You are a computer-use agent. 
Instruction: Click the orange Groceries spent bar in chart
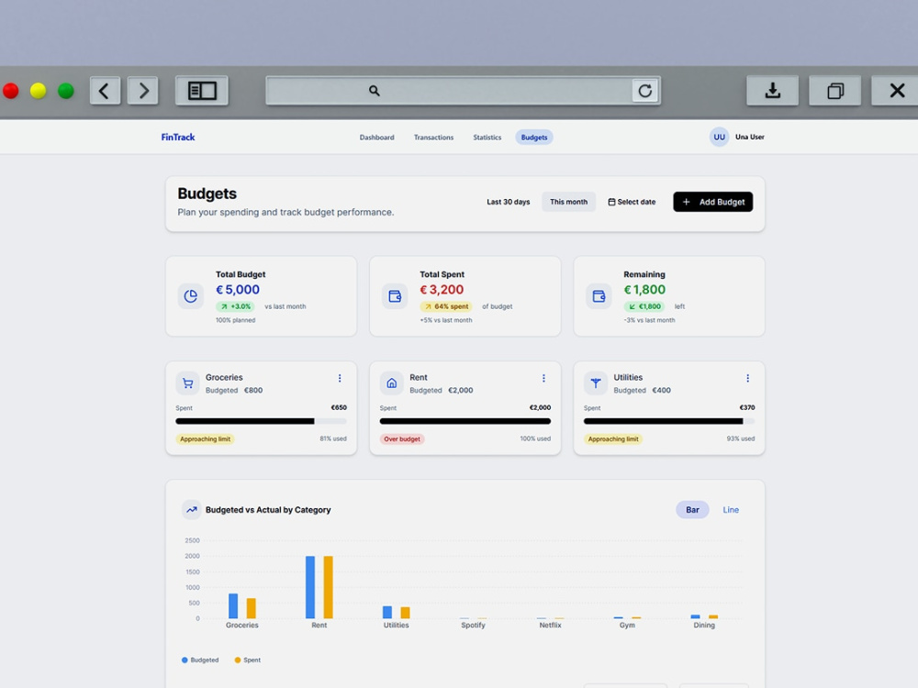click(x=252, y=608)
